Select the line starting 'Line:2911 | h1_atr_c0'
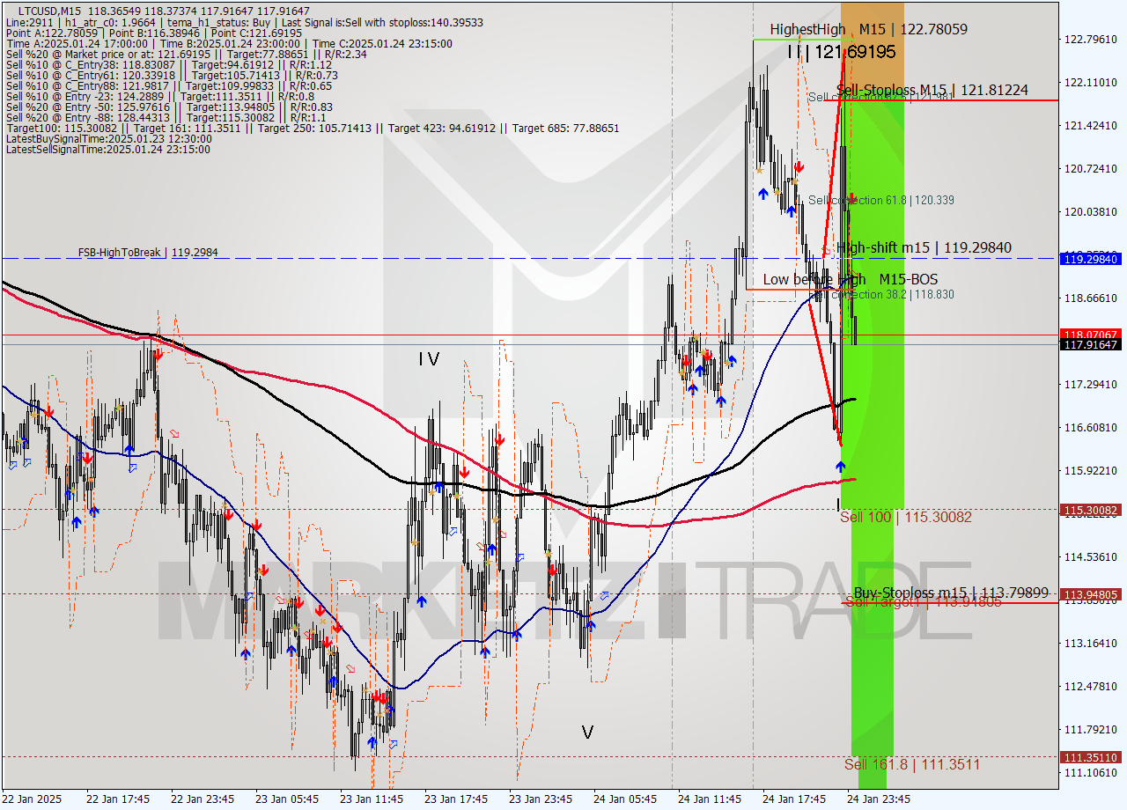1127x810 pixels. pyautogui.click(x=244, y=22)
